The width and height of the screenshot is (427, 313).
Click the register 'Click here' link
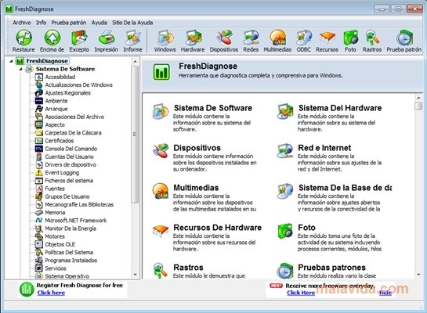[x=51, y=293]
